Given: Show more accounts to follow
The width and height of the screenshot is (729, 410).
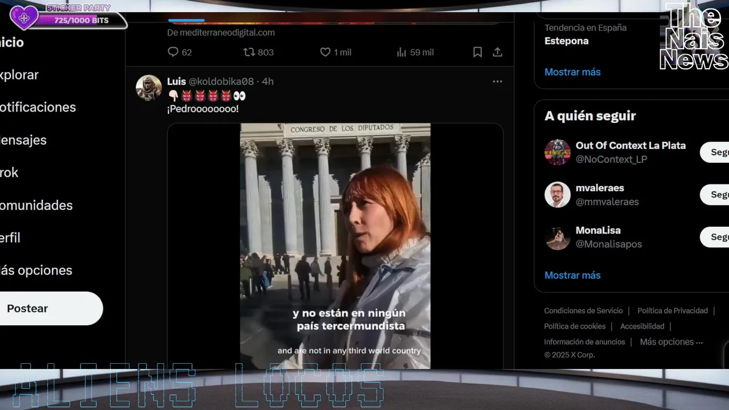Looking at the screenshot, I should [572, 275].
